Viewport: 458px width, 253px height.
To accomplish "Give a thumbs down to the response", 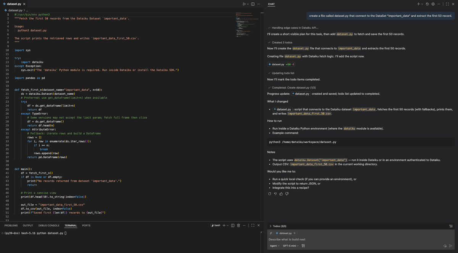I will click(x=287, y=194).
